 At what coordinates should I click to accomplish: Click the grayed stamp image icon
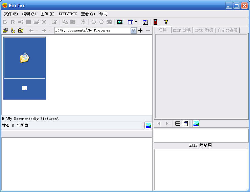pyautogui.click(x=109, y=22)
